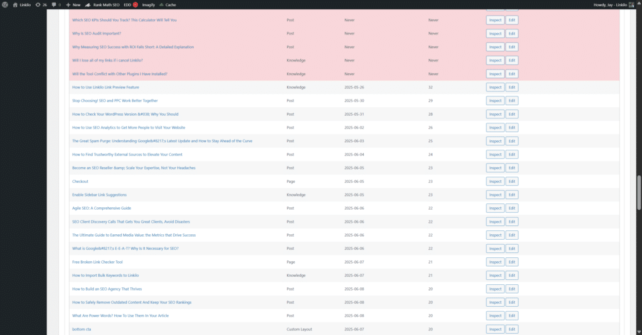Inspect 'How to Build an SEO Agency' row
Screen dimensions: 642x335
click(x=495, y=289)
